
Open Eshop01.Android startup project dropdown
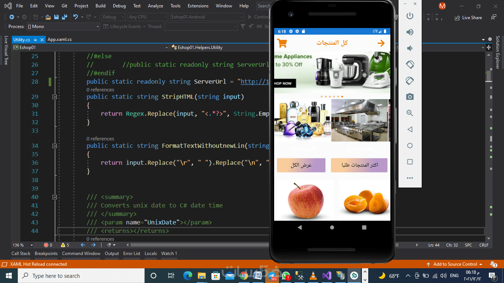pyautogui.click(x=207, y=17)
